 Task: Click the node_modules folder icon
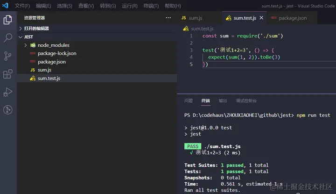coord(33,45)
